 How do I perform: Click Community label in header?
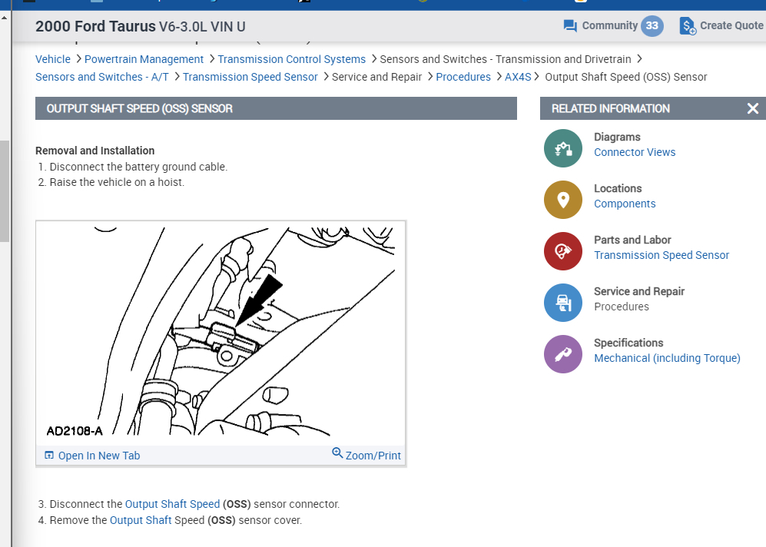[x=610, y=25]
